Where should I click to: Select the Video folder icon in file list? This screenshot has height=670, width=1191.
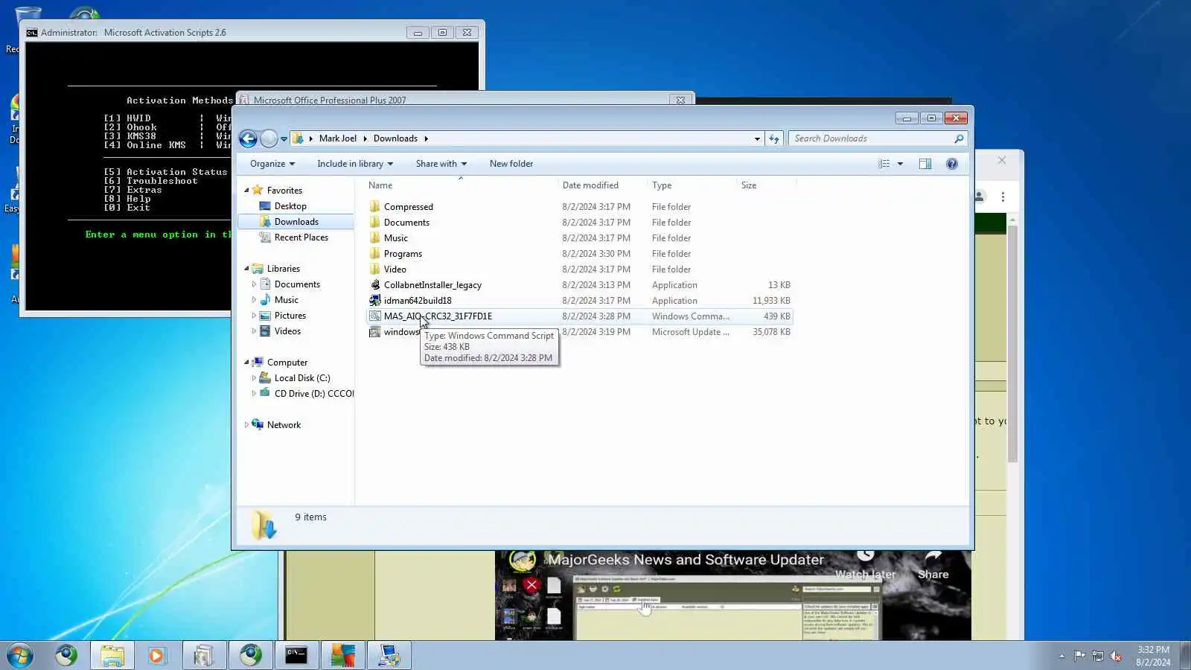[x=375, y=269]
